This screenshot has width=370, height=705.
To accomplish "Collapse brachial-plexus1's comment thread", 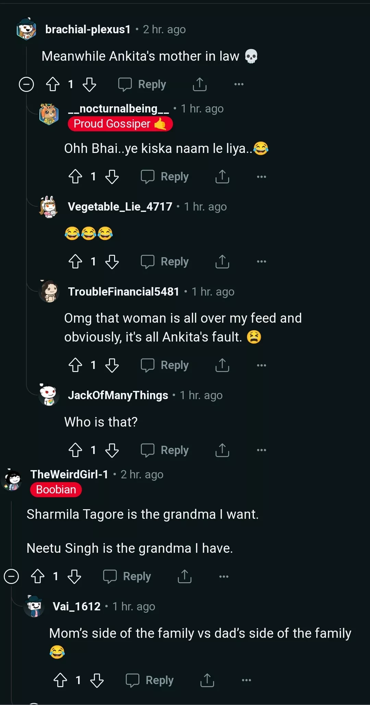I will point(26,84).
